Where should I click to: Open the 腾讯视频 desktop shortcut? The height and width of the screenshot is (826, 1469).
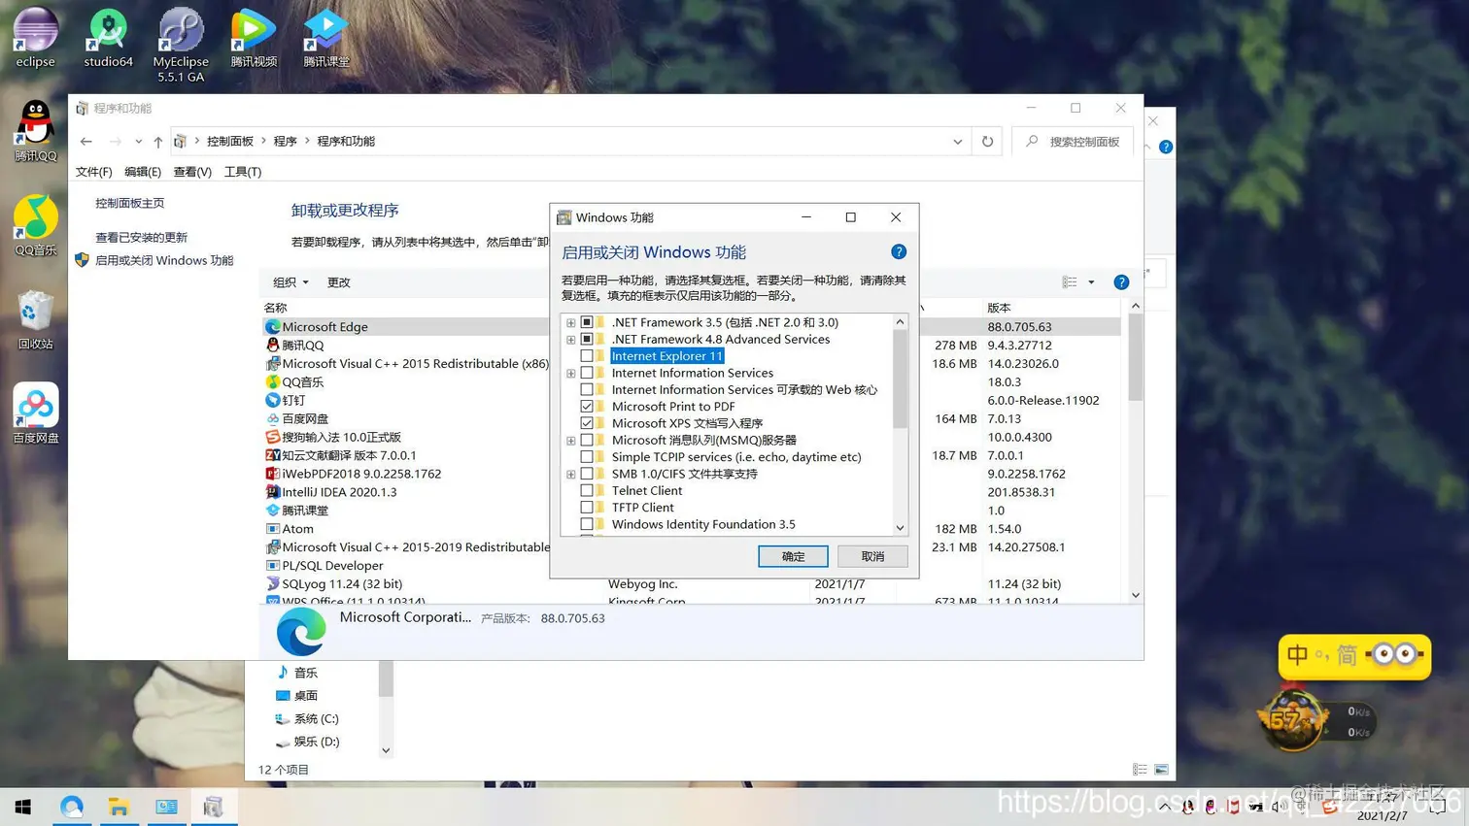click(x=254, y=36)
